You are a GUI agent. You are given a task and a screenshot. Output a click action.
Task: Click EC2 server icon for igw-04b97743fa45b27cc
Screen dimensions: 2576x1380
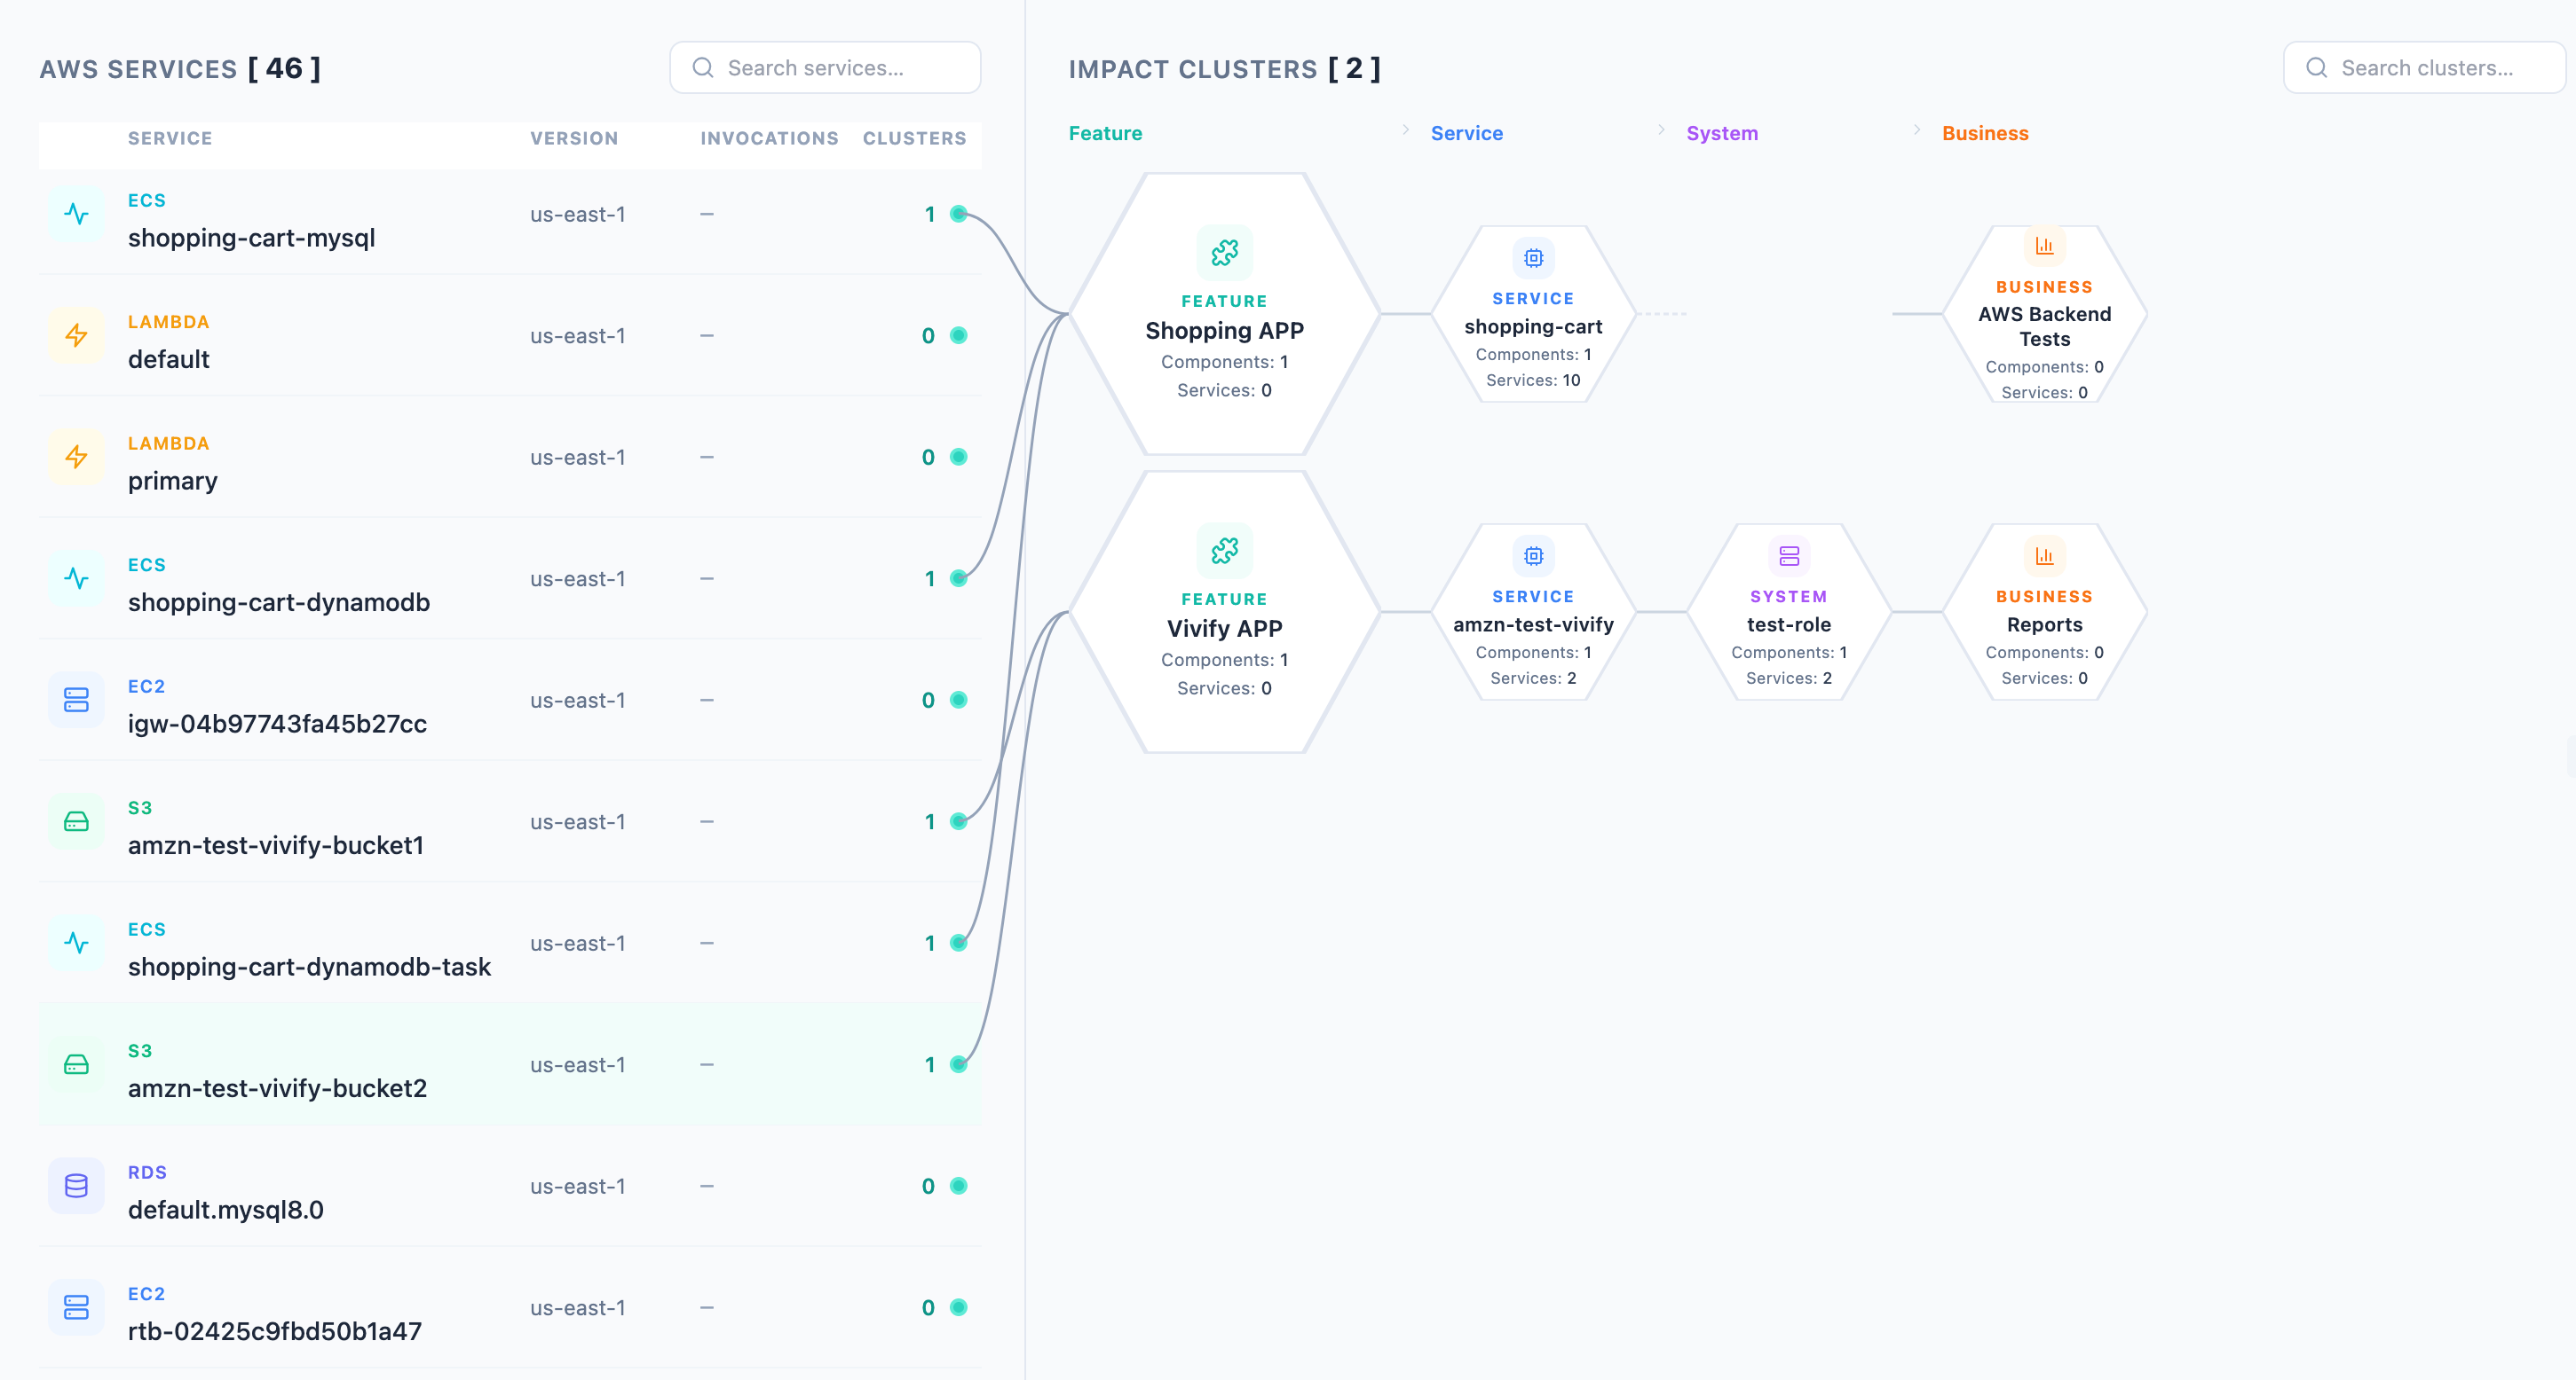[x=76, y=700]
